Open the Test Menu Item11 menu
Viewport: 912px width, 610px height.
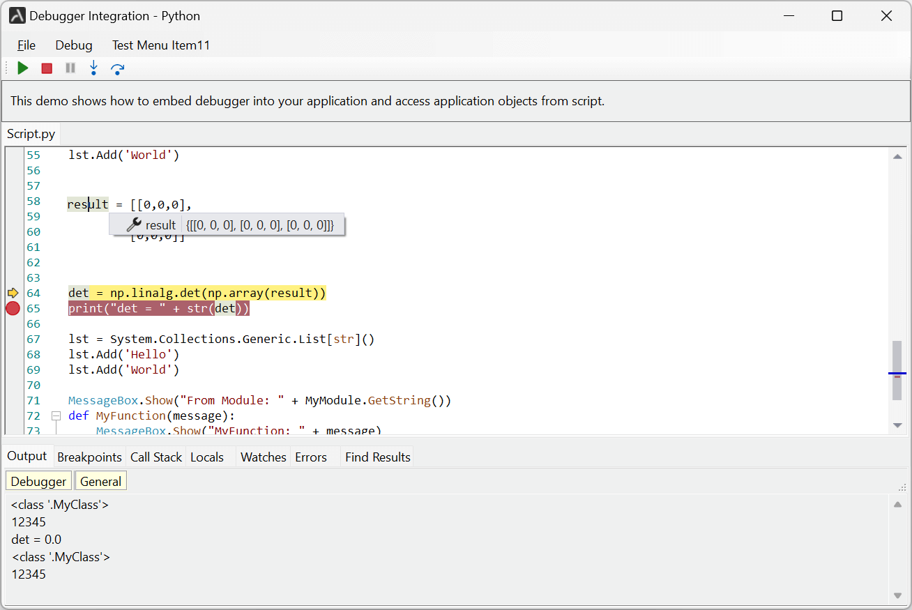click(161, 45)
